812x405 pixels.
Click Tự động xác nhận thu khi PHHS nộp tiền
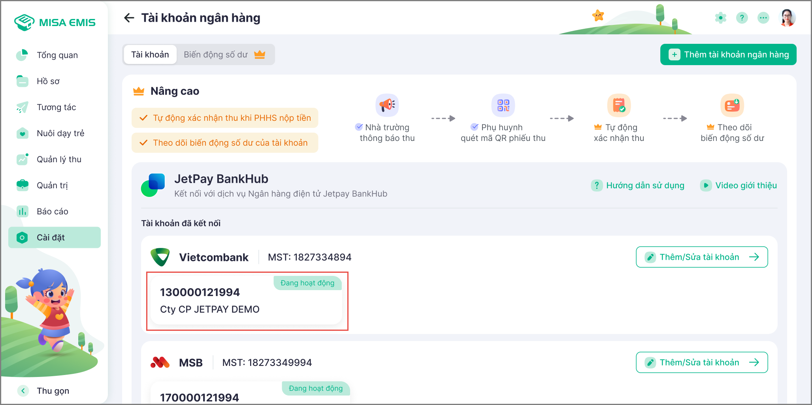(x=225, y=118)
